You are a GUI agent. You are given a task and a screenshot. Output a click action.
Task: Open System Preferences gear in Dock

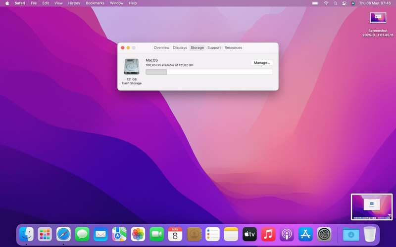pyautogui.click(x=324, y=234)
